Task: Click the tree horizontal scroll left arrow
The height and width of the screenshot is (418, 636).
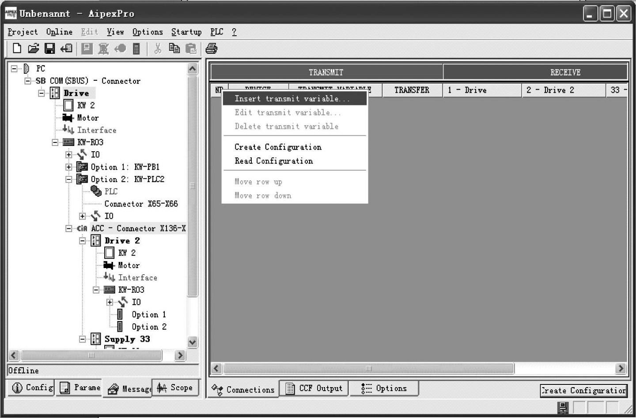Action: pos(14,355)
